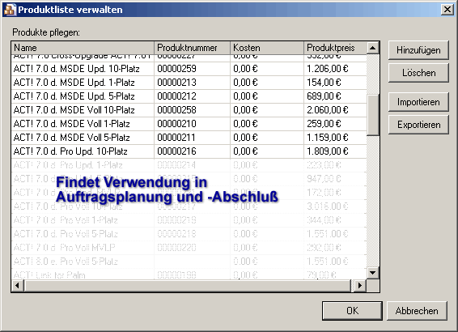Click the price 1.809,00 €

(x=328, y=151)
